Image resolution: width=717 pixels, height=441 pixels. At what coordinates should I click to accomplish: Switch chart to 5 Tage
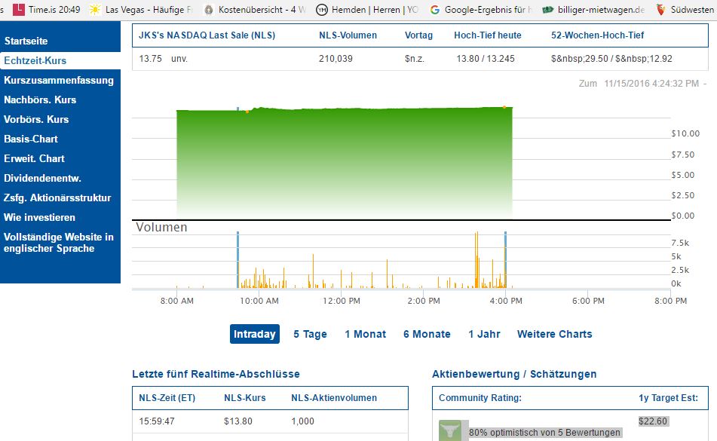click(310, 334)
